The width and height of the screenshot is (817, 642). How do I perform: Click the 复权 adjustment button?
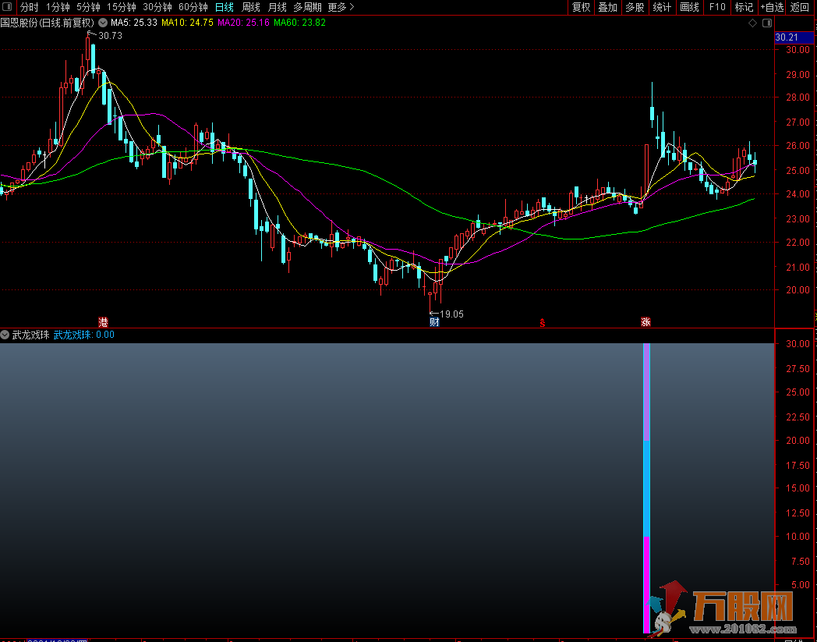(581, 7)
